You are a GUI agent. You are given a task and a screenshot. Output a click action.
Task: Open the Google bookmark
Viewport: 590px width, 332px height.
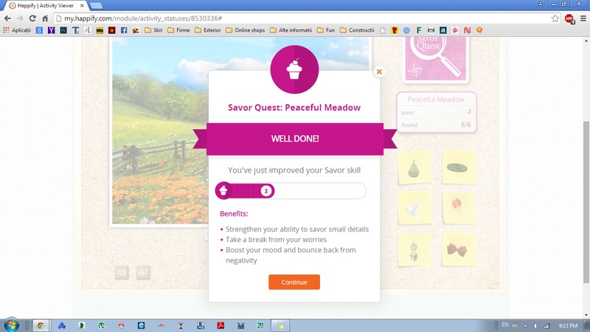pos(39,30)
